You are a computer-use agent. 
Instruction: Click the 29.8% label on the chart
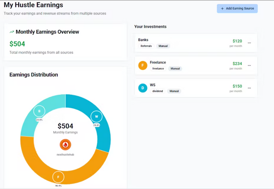96,125
